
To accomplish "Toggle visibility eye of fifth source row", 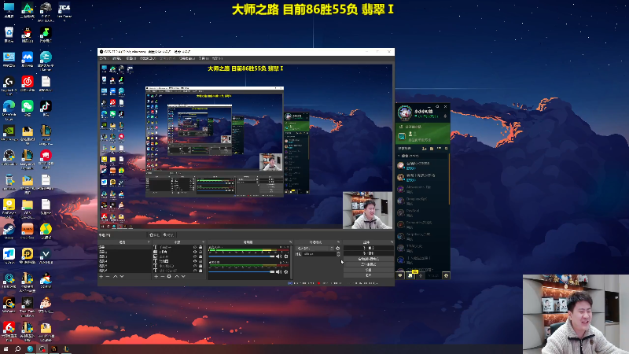I will 195,266.
